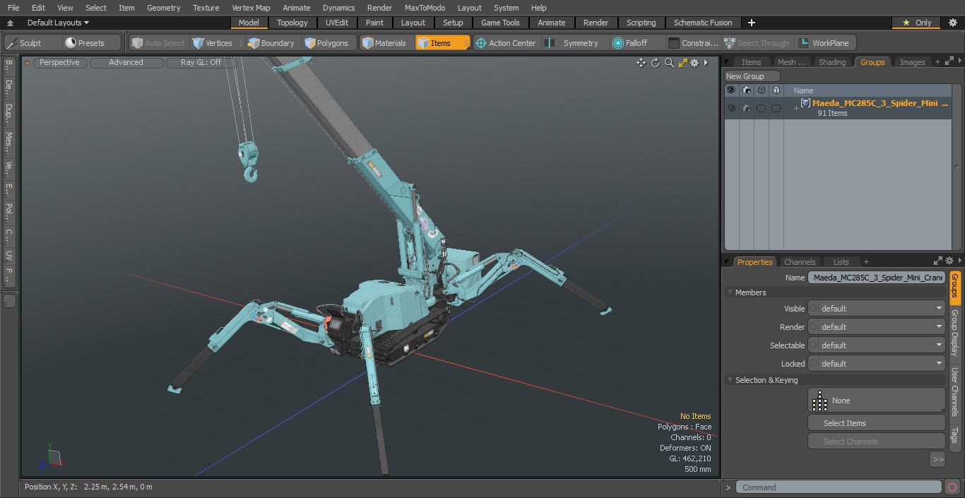Click the Command input field
This screenshot has width=965, height=498.
(x=839, y=487)
